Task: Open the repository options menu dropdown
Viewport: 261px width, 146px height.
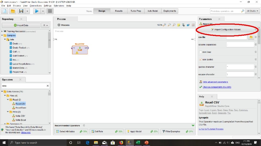Action: coord(45,25)
